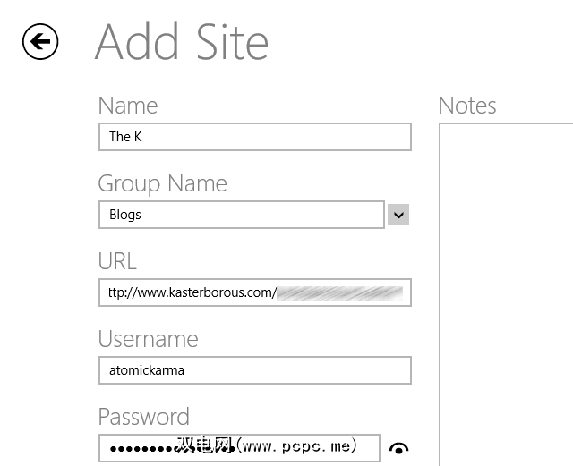
Task: Focus the URL input field
Action: 254,292
